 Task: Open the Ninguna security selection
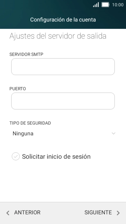(x=63, y=133)
